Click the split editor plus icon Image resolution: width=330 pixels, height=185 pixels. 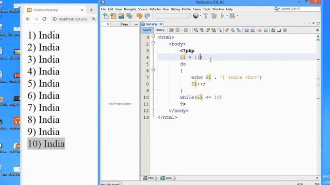coord(317,30)
